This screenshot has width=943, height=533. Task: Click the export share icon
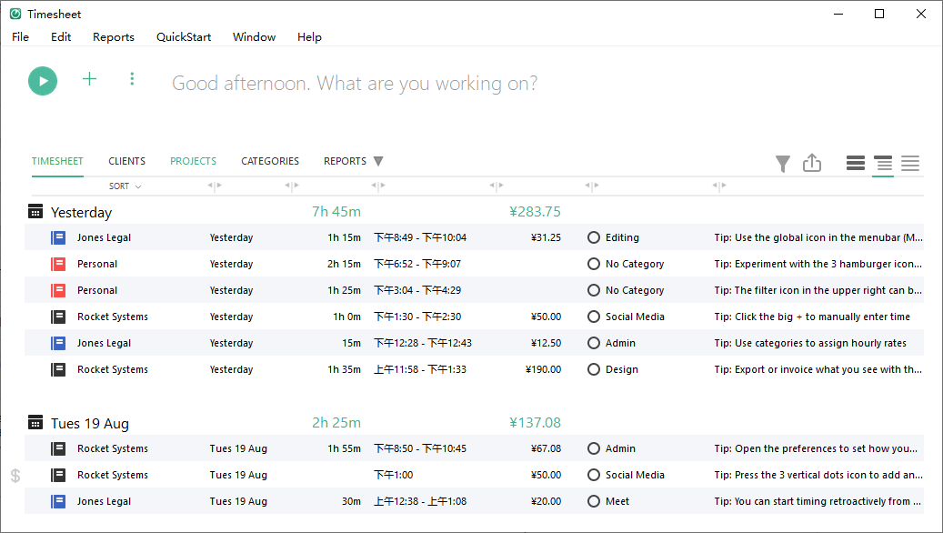pyautogui.click(x=812, y=163)
